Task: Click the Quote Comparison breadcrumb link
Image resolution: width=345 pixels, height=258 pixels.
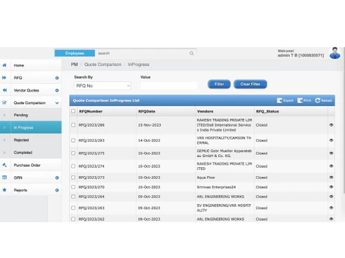Action: (103, 65)
